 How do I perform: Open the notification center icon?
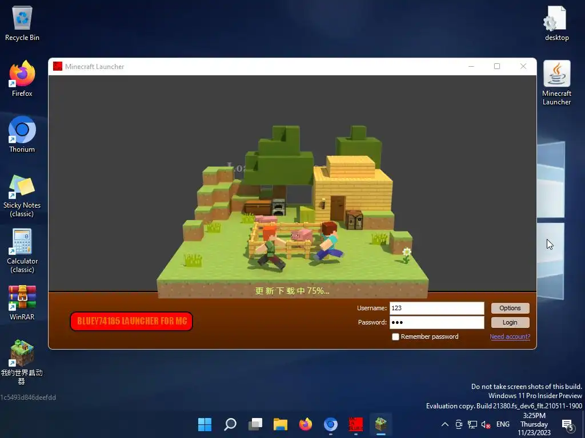[567, 424]
